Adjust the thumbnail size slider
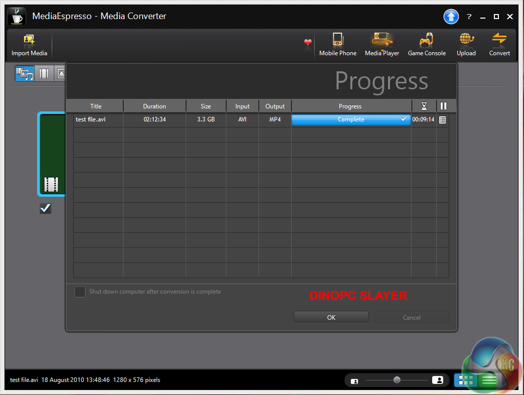Screen dimensions: 524x395 pyautogui.click(x=397, y=380)
